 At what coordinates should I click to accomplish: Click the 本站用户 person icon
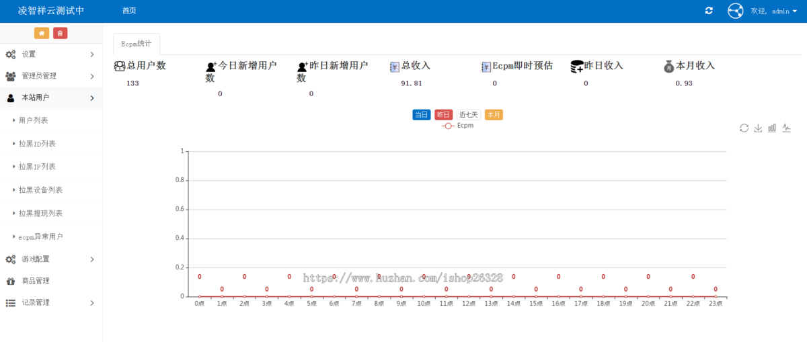point(11,98)
